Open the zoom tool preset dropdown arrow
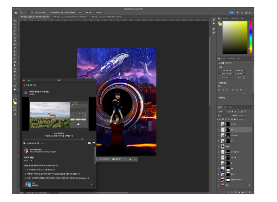 (24, 13)
